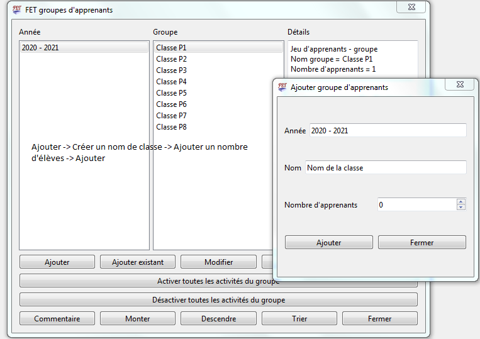Click the Trier button
The height and width of the screenshot is (339, 480).
point(299,319)
